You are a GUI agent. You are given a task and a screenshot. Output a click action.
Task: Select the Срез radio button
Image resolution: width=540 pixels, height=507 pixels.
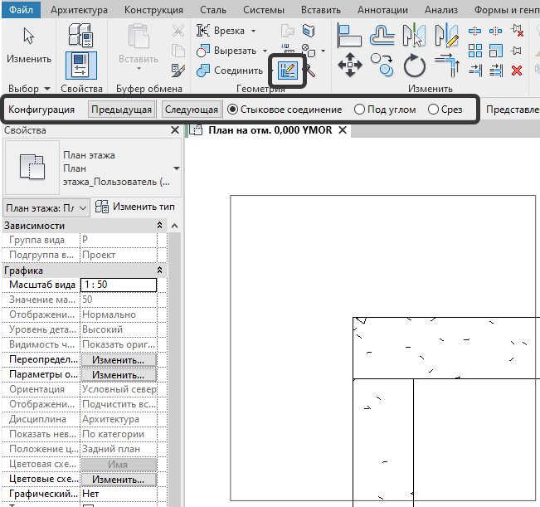coord(433,110)
